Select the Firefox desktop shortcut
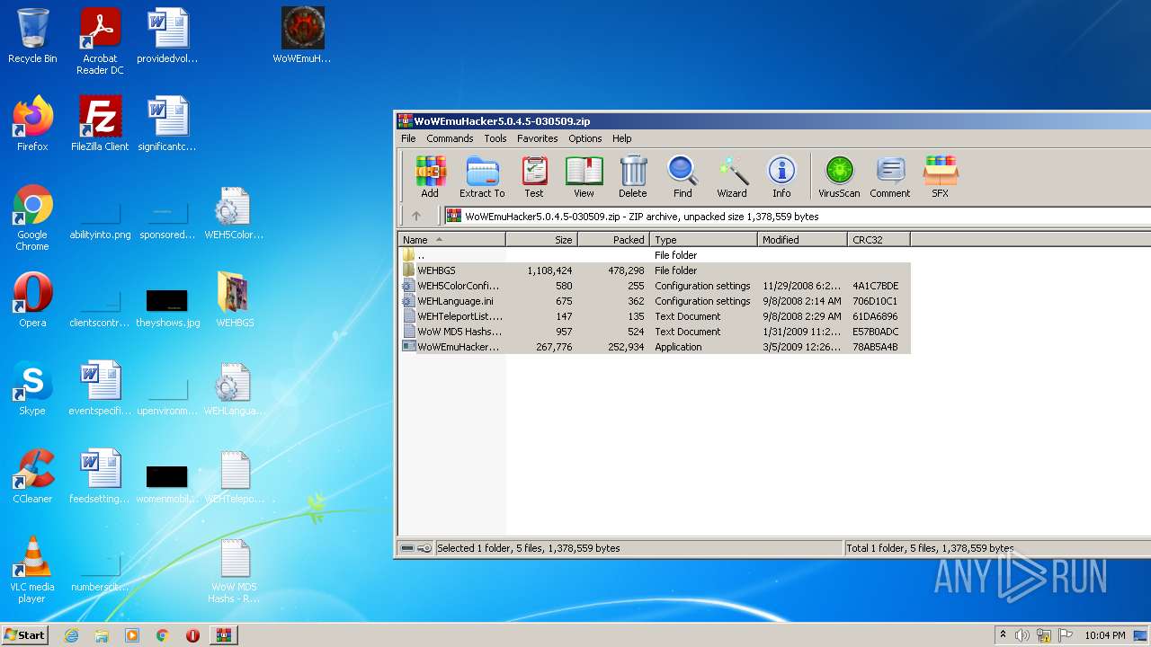Screen dimensions: 1151x647 coord(32,124)
